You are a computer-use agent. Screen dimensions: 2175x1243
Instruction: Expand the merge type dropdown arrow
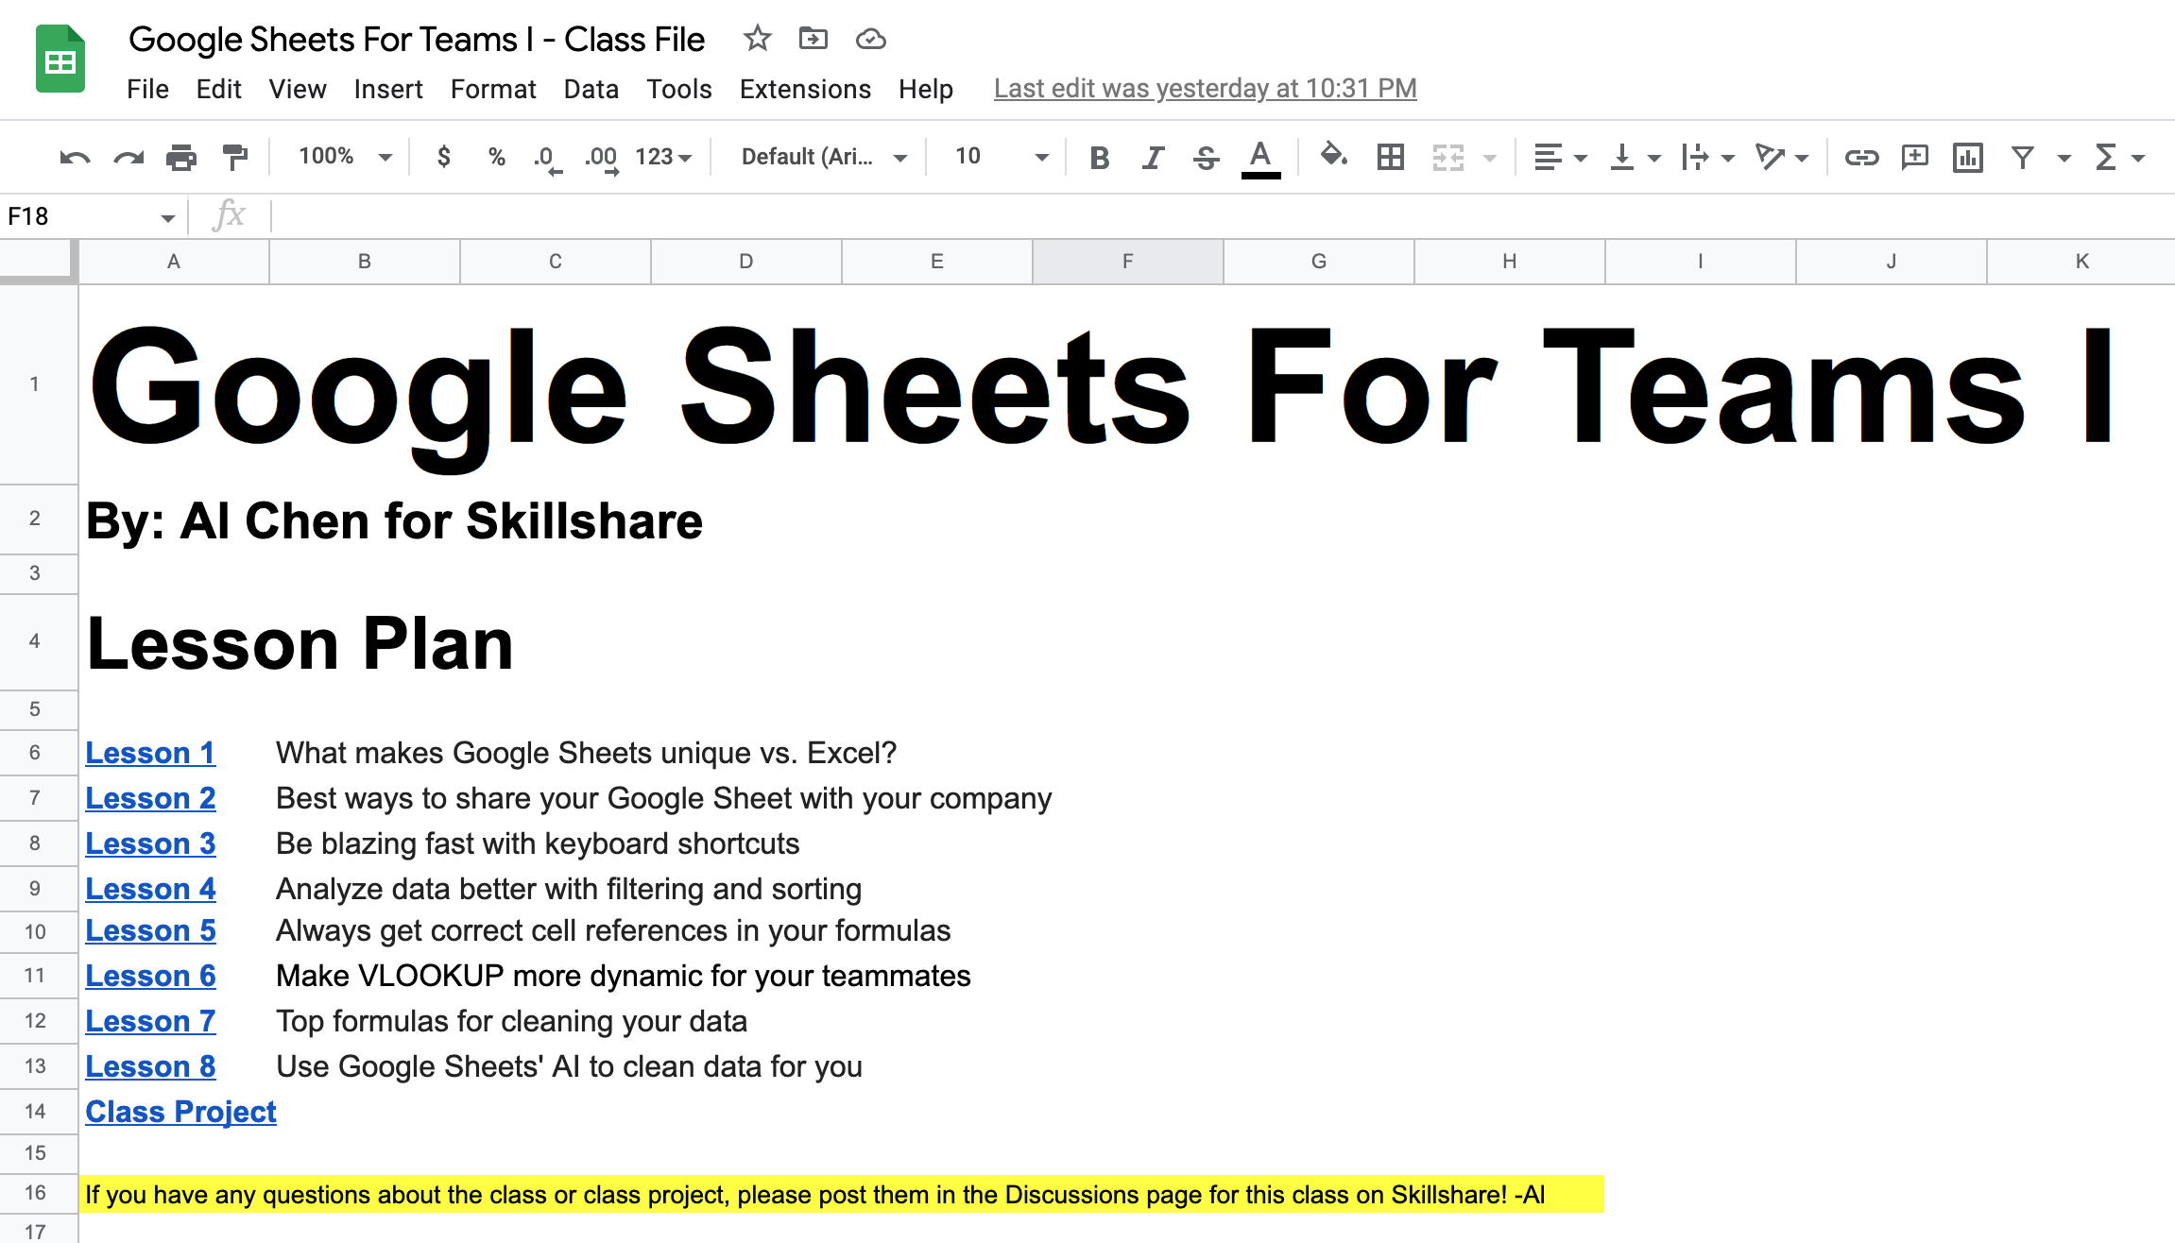1490,158
